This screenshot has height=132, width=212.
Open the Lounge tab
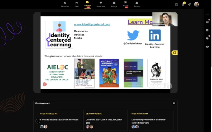[x=114, y=4]
